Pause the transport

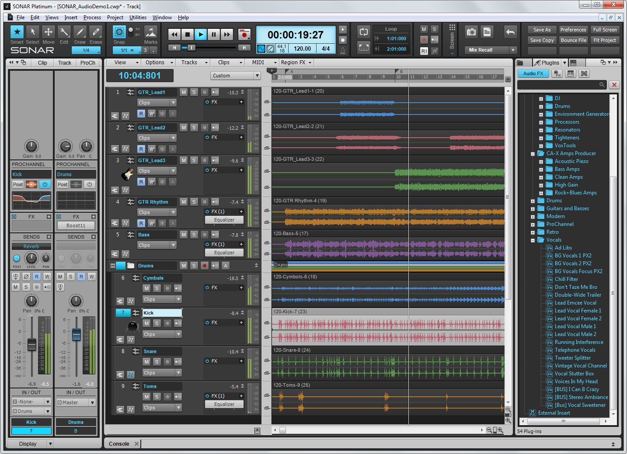[214, 35]
